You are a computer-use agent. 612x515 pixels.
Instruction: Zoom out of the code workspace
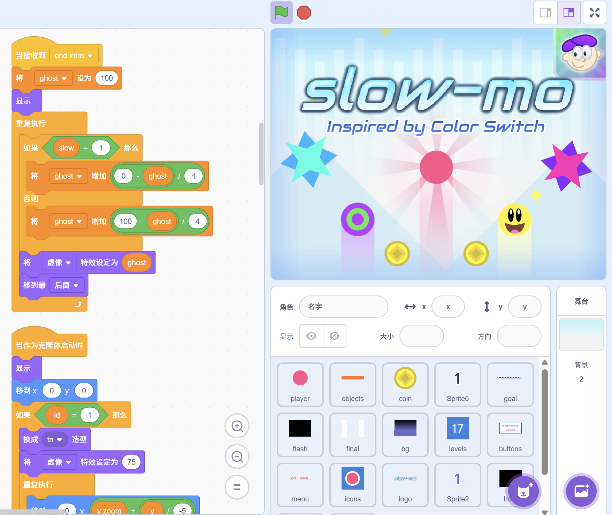(237, 456)
